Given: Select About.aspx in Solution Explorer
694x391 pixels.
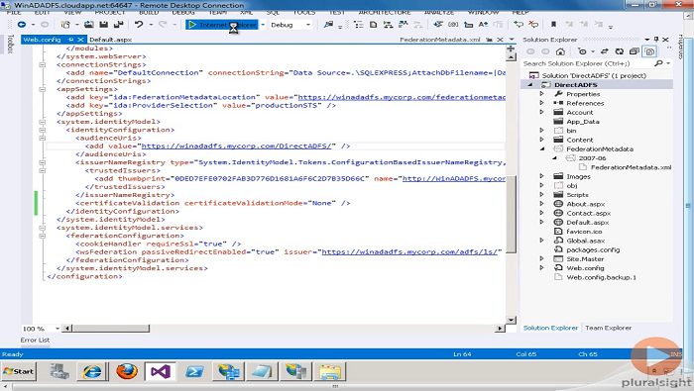Looking at the screenshot, I should tap(585, 204).
